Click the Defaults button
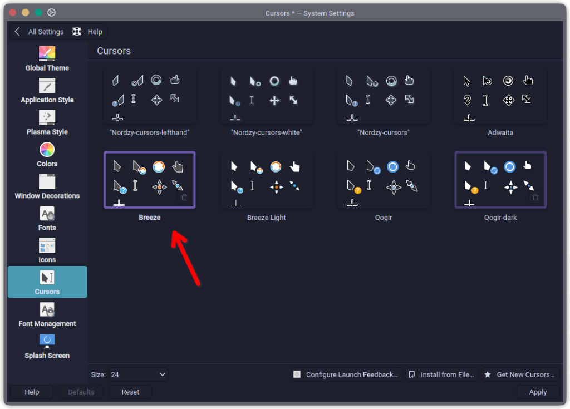The width and height of the screenshot is (570, 409). point(81,392)
